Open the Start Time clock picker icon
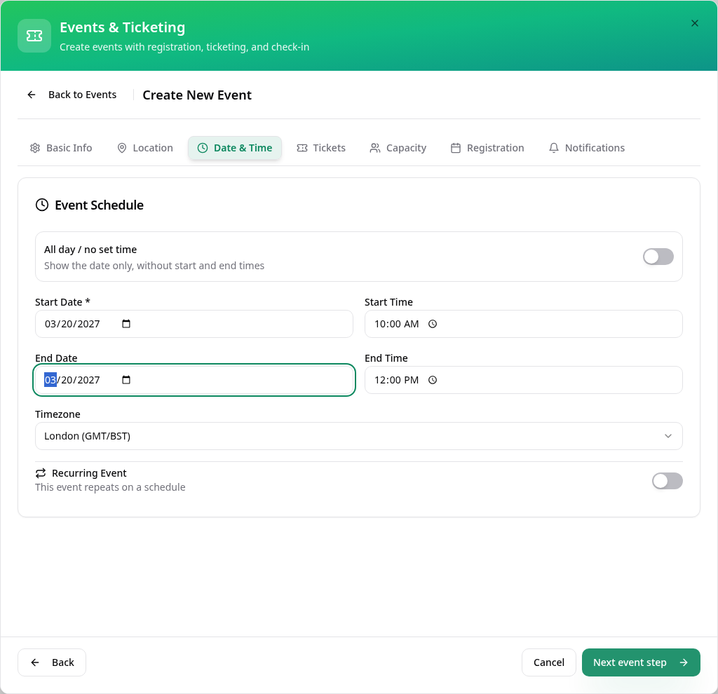 (x=433, y=324)
